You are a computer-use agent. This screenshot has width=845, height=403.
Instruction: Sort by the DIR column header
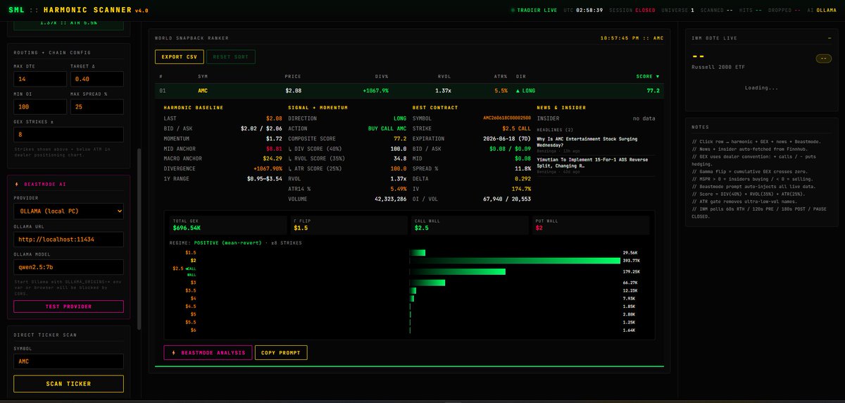(520, 76)
